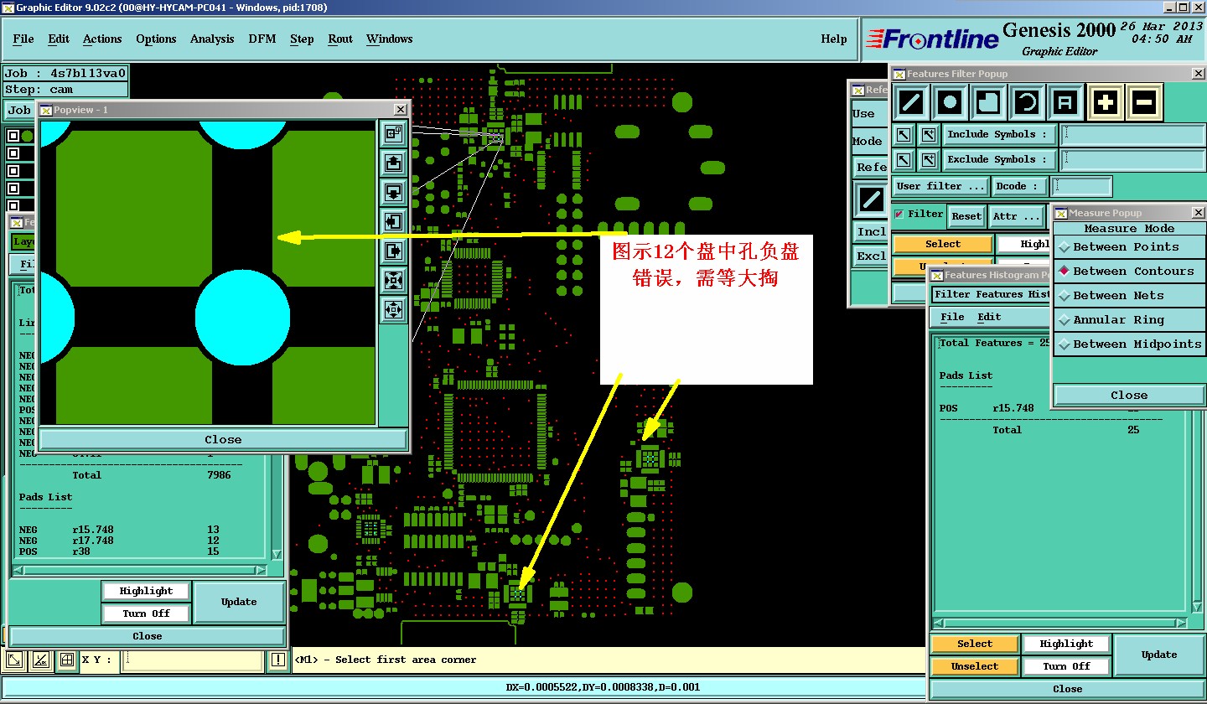Select the surface feature type filter icon
Screen dimensions: 1207x704
(988, 103)
